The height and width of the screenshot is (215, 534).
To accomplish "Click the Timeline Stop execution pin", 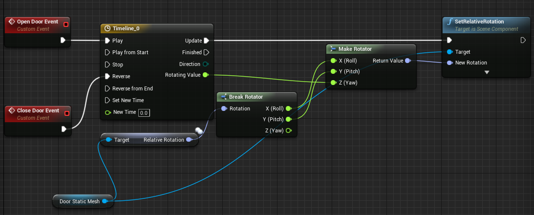I will tap(107, 64).
